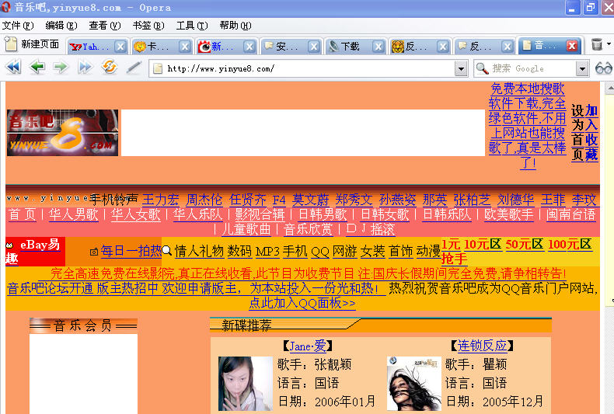Click the glasses view icon beside search
The image size is (614, 414).
click(x=603, y=68)
